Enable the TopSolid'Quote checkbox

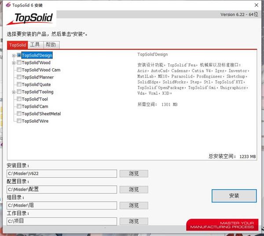(19, 84)
